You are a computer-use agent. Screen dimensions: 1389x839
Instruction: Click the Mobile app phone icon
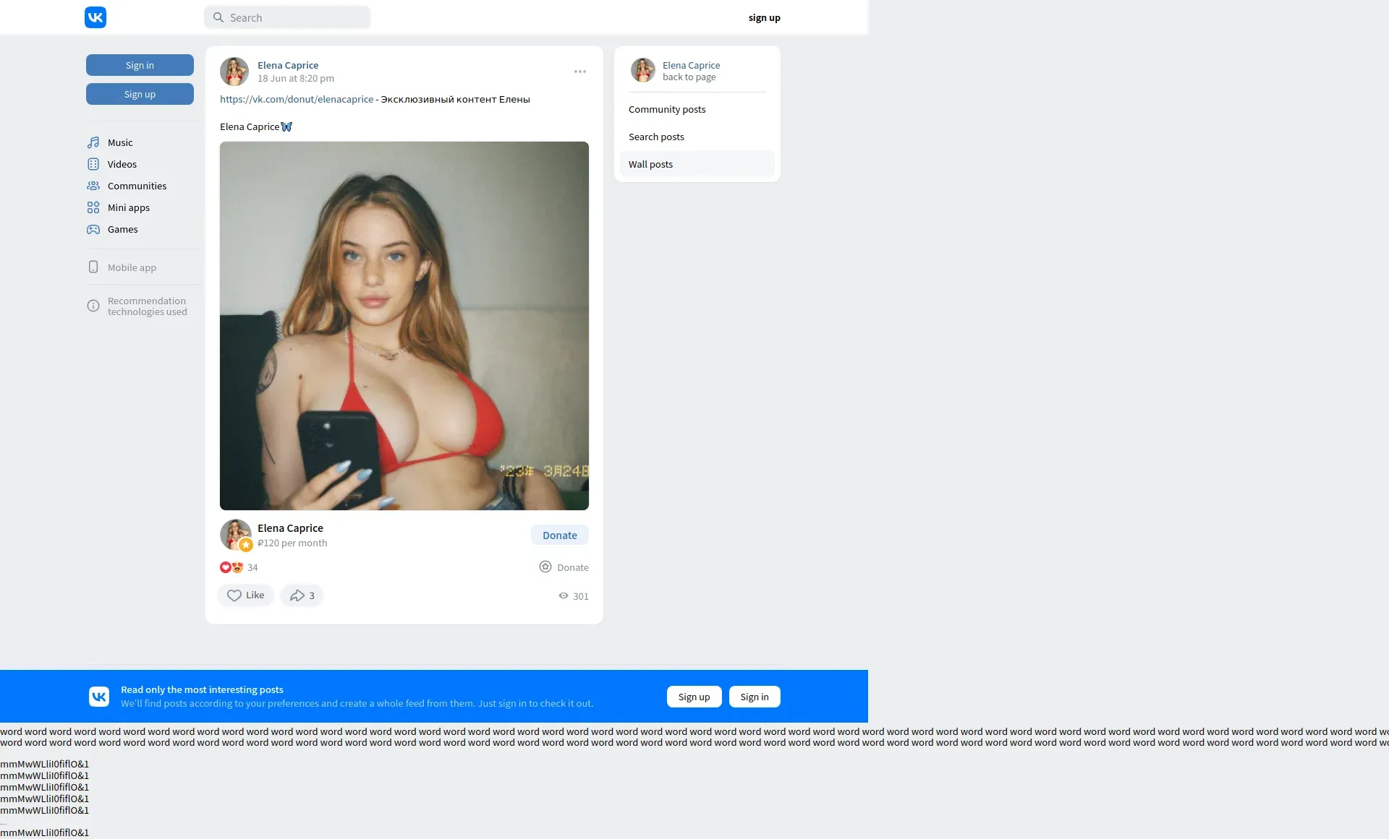pyautogui.click(x=93, y=267)
